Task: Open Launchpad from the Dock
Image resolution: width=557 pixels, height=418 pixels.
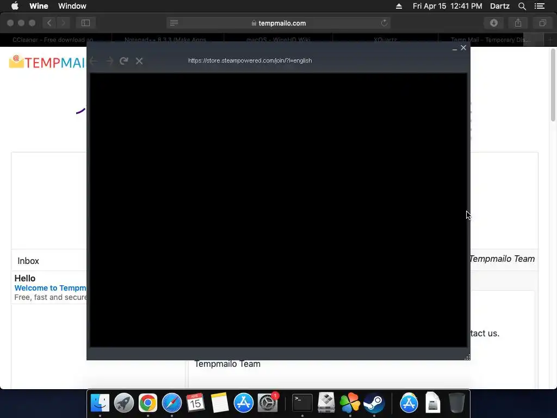Action: click(124, 403)
